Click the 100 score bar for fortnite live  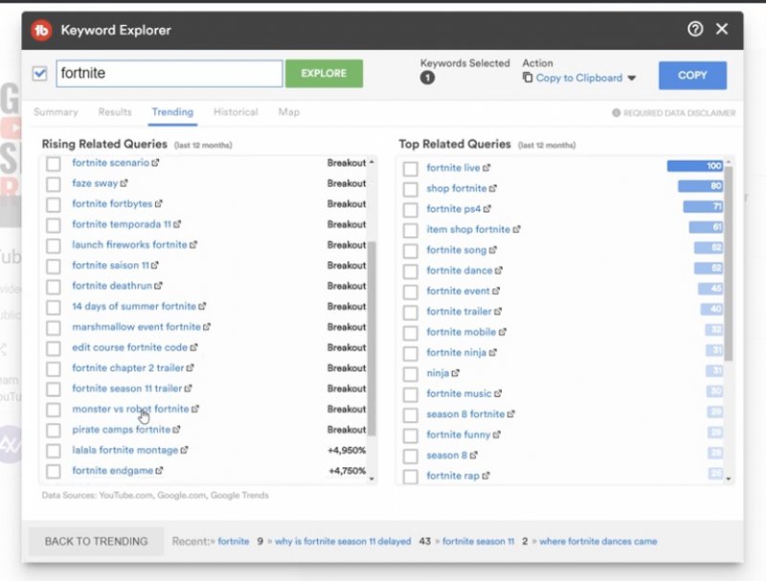[x=695, y=167]
